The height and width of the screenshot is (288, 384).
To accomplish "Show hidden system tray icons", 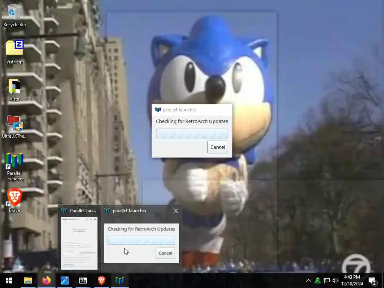I will (309, 280).
